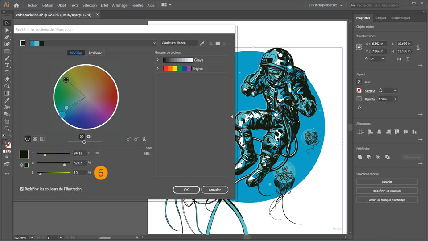Switch to segmented color wheel display

[35, 139]
